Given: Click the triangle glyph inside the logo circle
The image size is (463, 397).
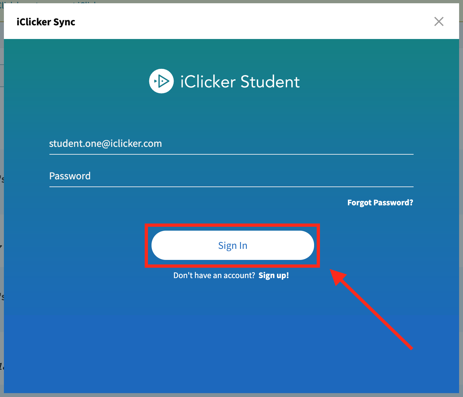Looking at the screenshot, I should coord(163,81).
